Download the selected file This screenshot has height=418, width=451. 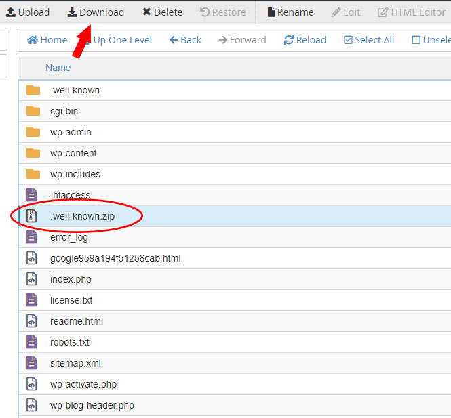coord(96,12)
